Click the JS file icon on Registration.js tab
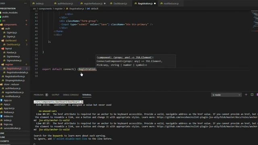Screen dimensions: 258x145 [x=135, y=3]
